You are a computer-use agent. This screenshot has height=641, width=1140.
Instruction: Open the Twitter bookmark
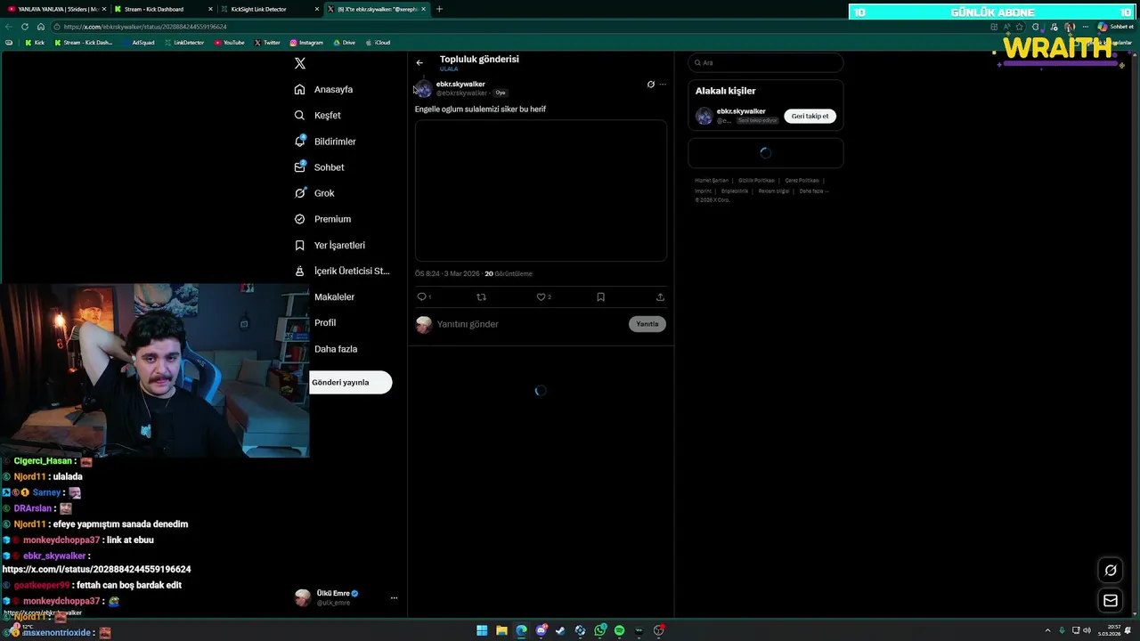coord(267,43)
